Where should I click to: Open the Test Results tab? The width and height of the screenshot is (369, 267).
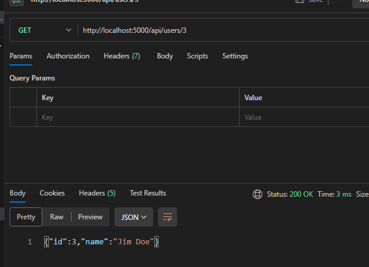coord(148,193)
